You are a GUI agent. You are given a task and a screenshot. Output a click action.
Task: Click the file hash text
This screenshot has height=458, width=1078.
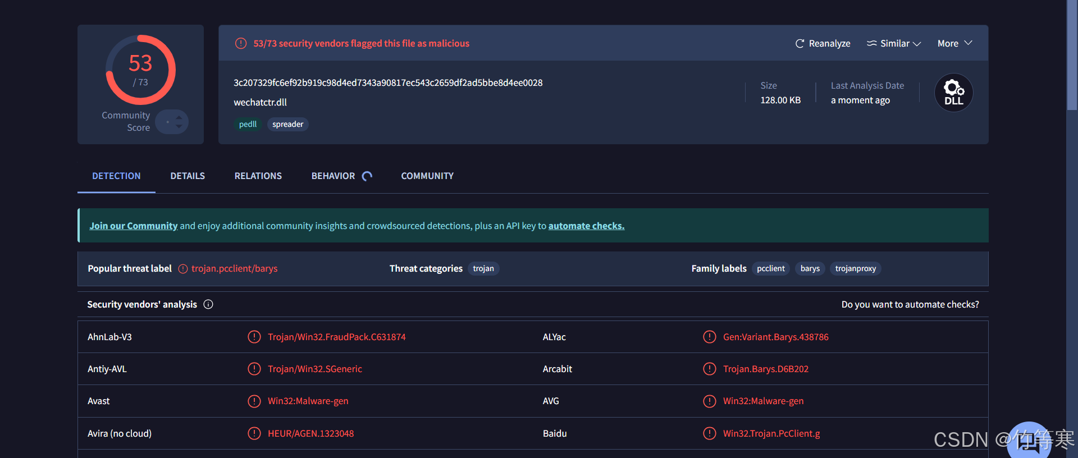pos(388,83)
